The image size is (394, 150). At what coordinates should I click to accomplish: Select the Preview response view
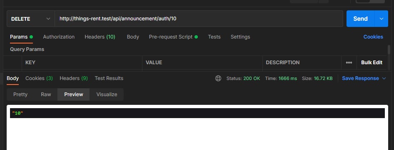click(74, 94)
